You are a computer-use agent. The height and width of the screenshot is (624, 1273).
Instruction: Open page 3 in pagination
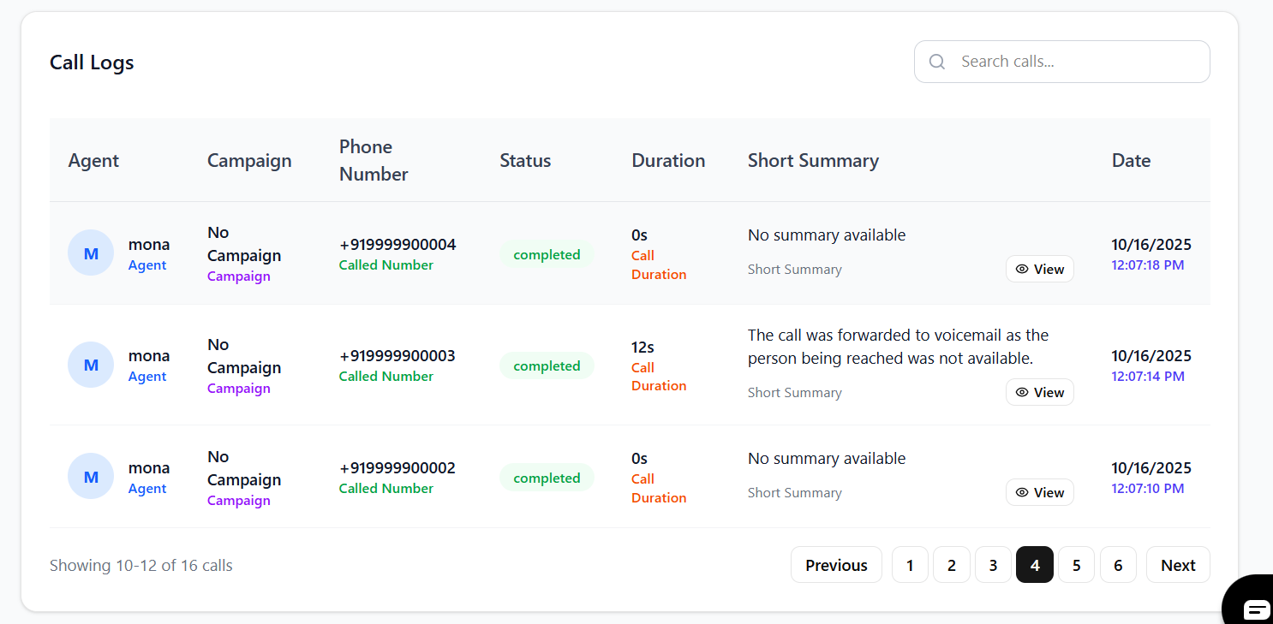tap(993, 565)
